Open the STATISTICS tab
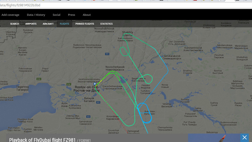This screenshot has width=252, height=142. coord(107,24)
